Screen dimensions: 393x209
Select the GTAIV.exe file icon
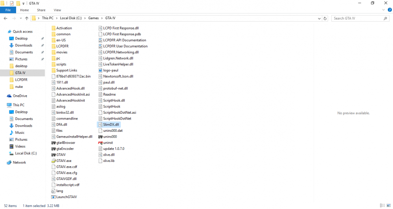click(53, 161)
